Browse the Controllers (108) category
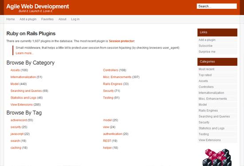Screen dimensions: 244x166 (x=110, y=70)
